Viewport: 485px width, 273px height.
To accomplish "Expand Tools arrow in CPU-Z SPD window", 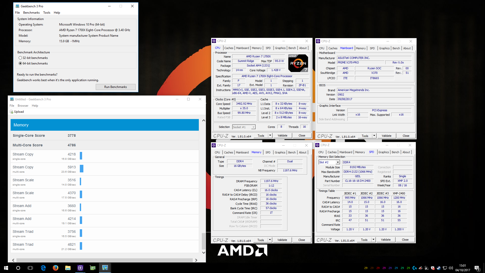I will tap(373, 240).
